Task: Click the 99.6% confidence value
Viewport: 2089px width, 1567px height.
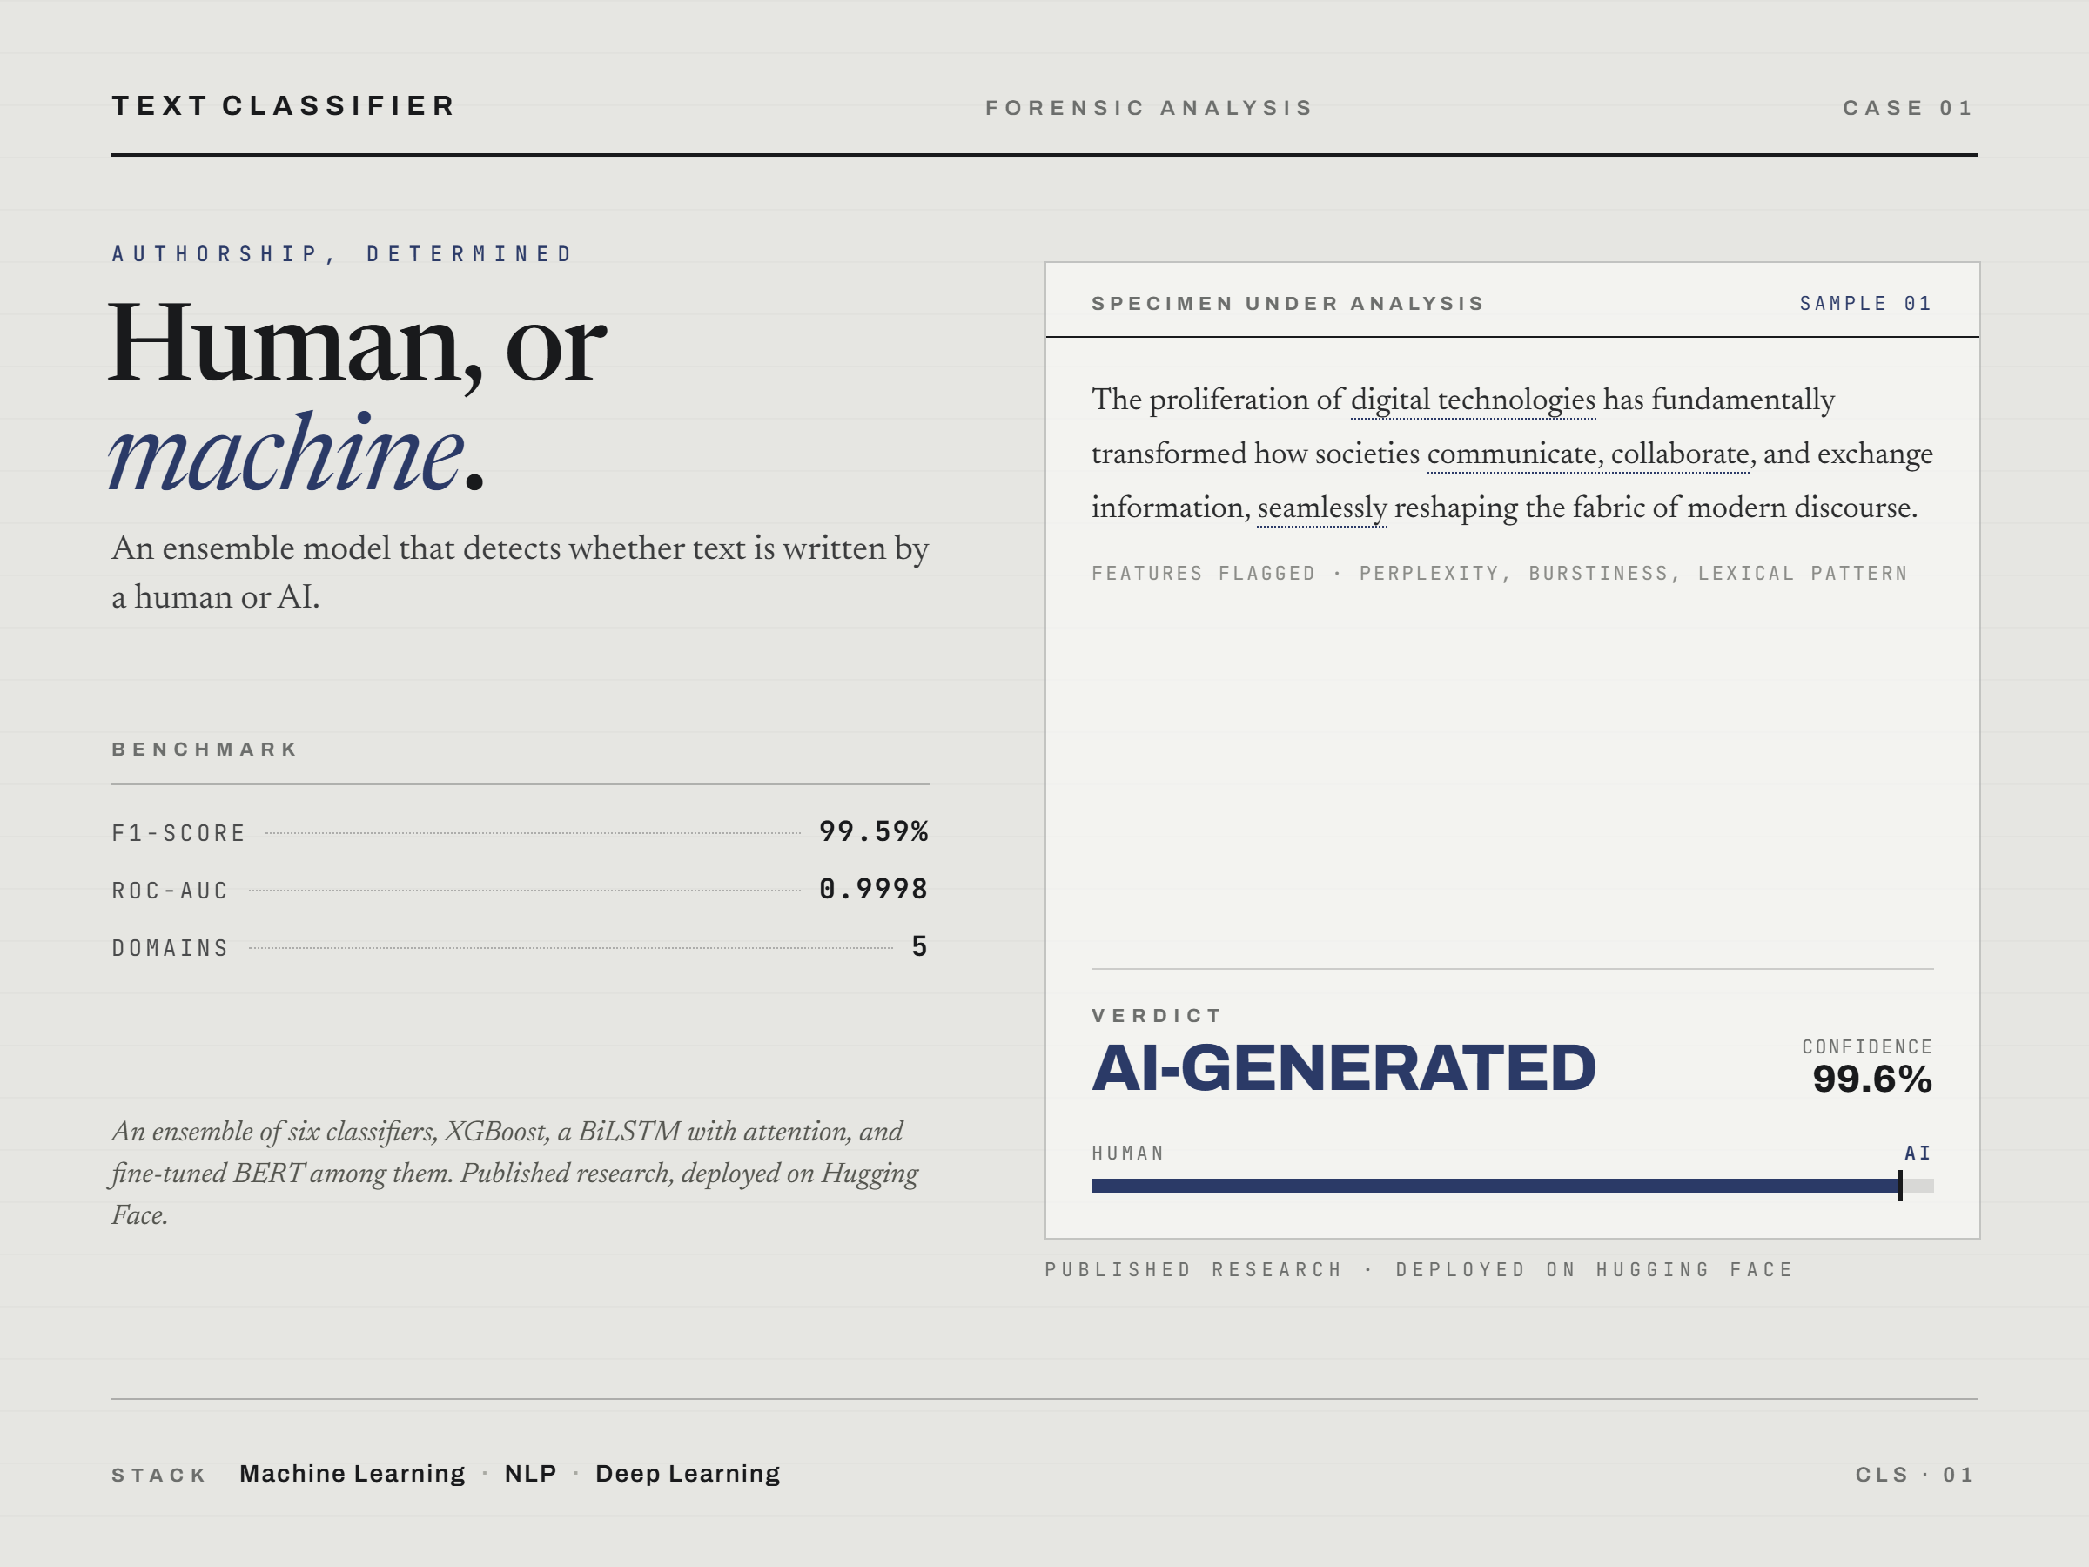Action: pyautogui.click(x=1871, y=1079)
